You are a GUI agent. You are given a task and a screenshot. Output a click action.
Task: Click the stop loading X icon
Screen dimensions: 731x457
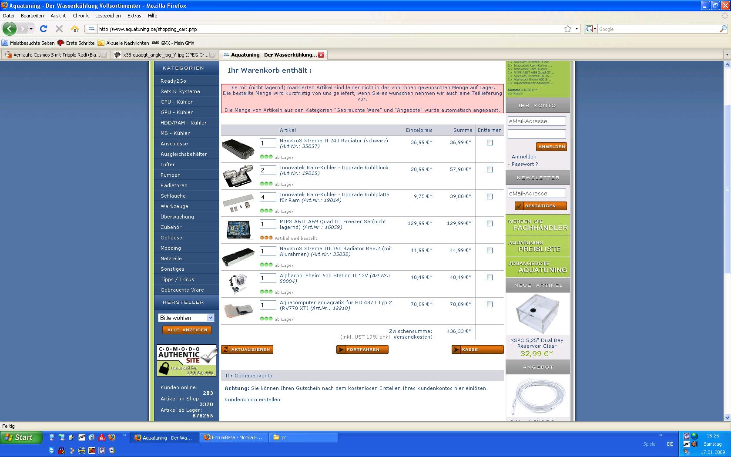coord(59,29)
